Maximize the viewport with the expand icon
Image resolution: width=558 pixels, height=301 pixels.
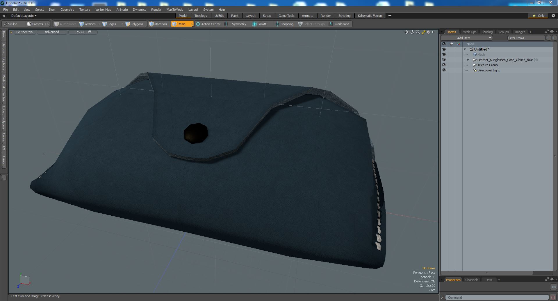[x=423, y=32]
